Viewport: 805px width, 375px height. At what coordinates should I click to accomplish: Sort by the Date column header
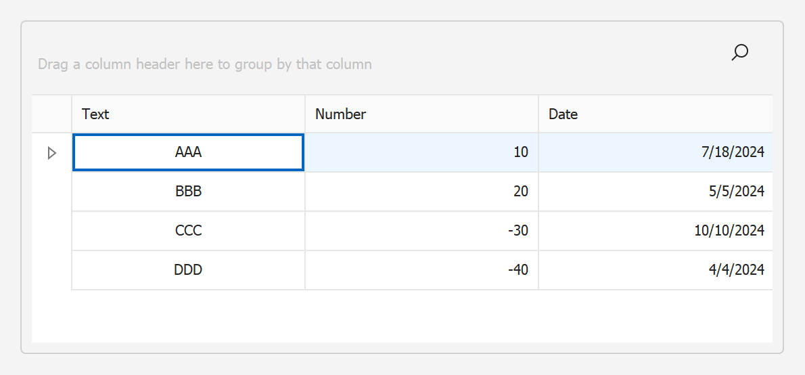coord(655,114)
